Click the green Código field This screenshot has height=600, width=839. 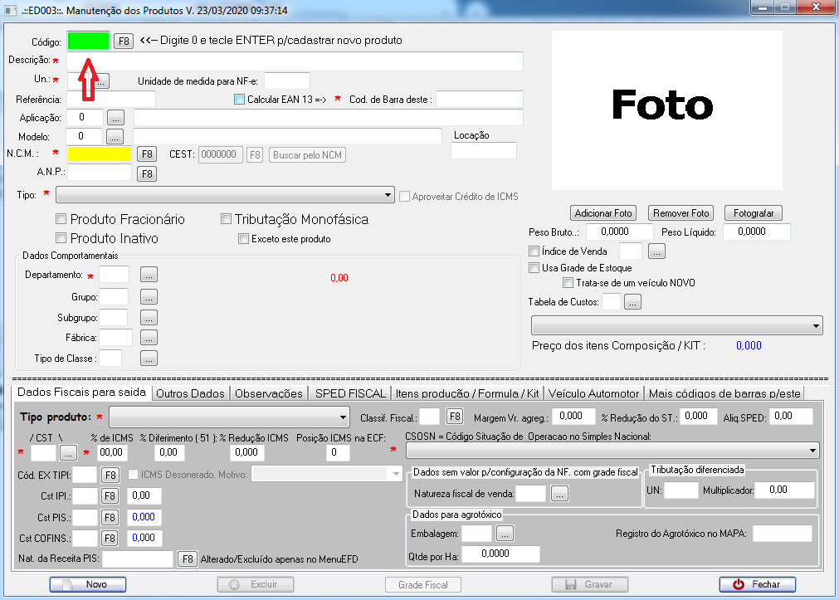[x=88, y=41]
